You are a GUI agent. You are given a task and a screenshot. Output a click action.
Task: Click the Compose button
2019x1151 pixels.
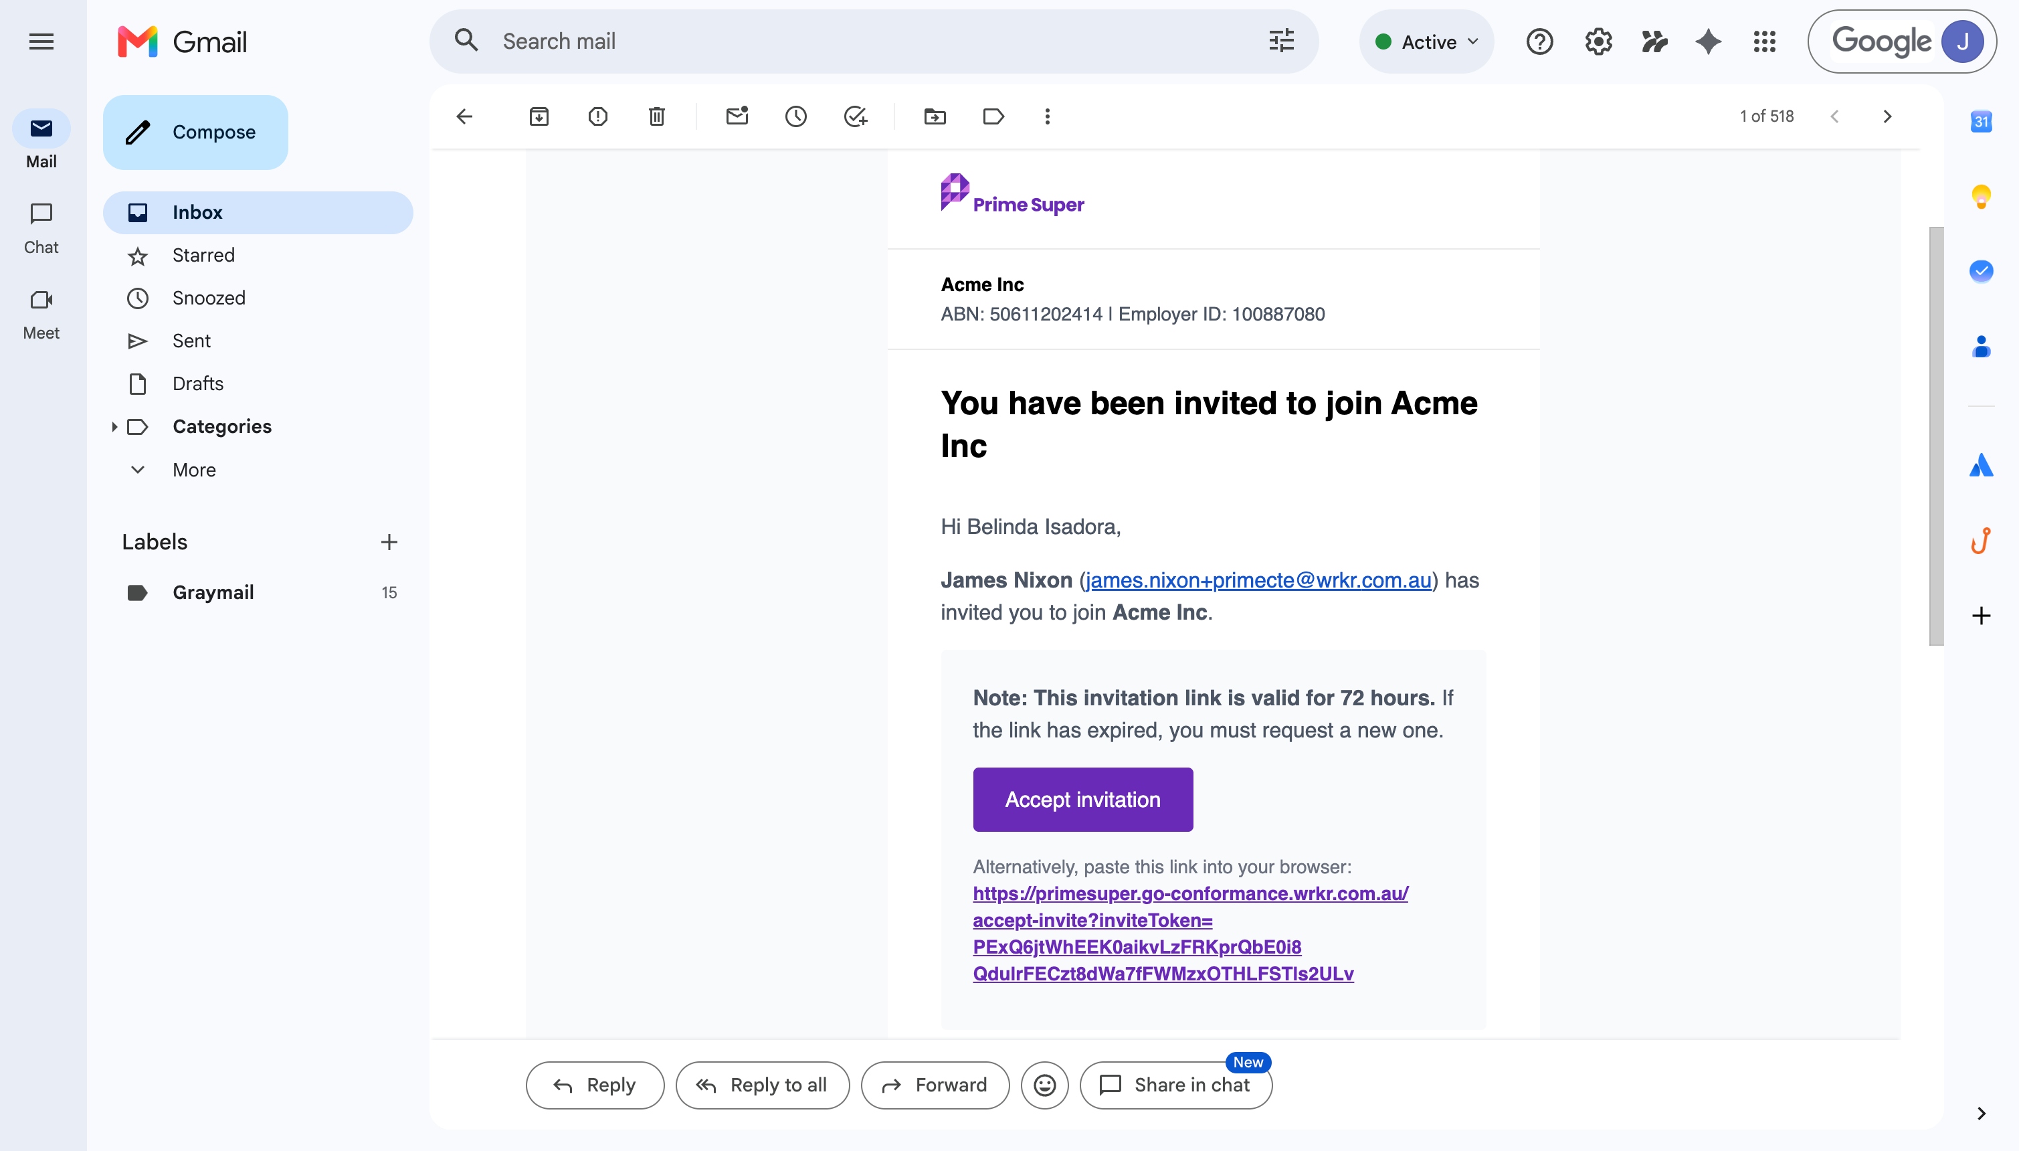point(195,132)
